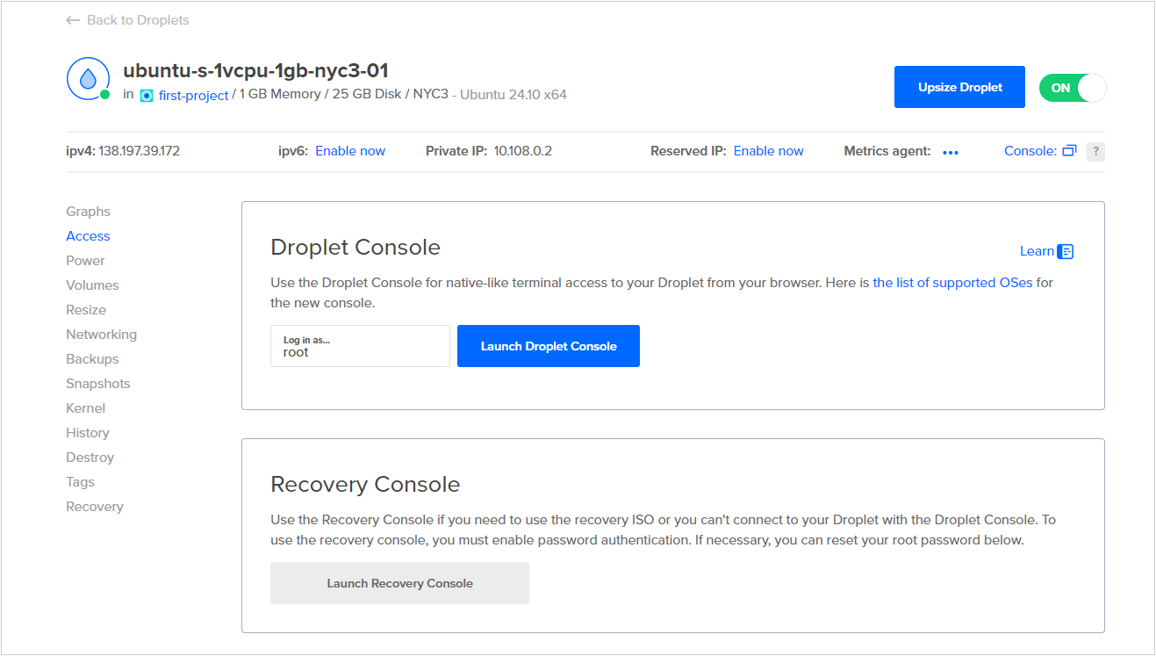Click the Droplet Console heading

(355, 248)
